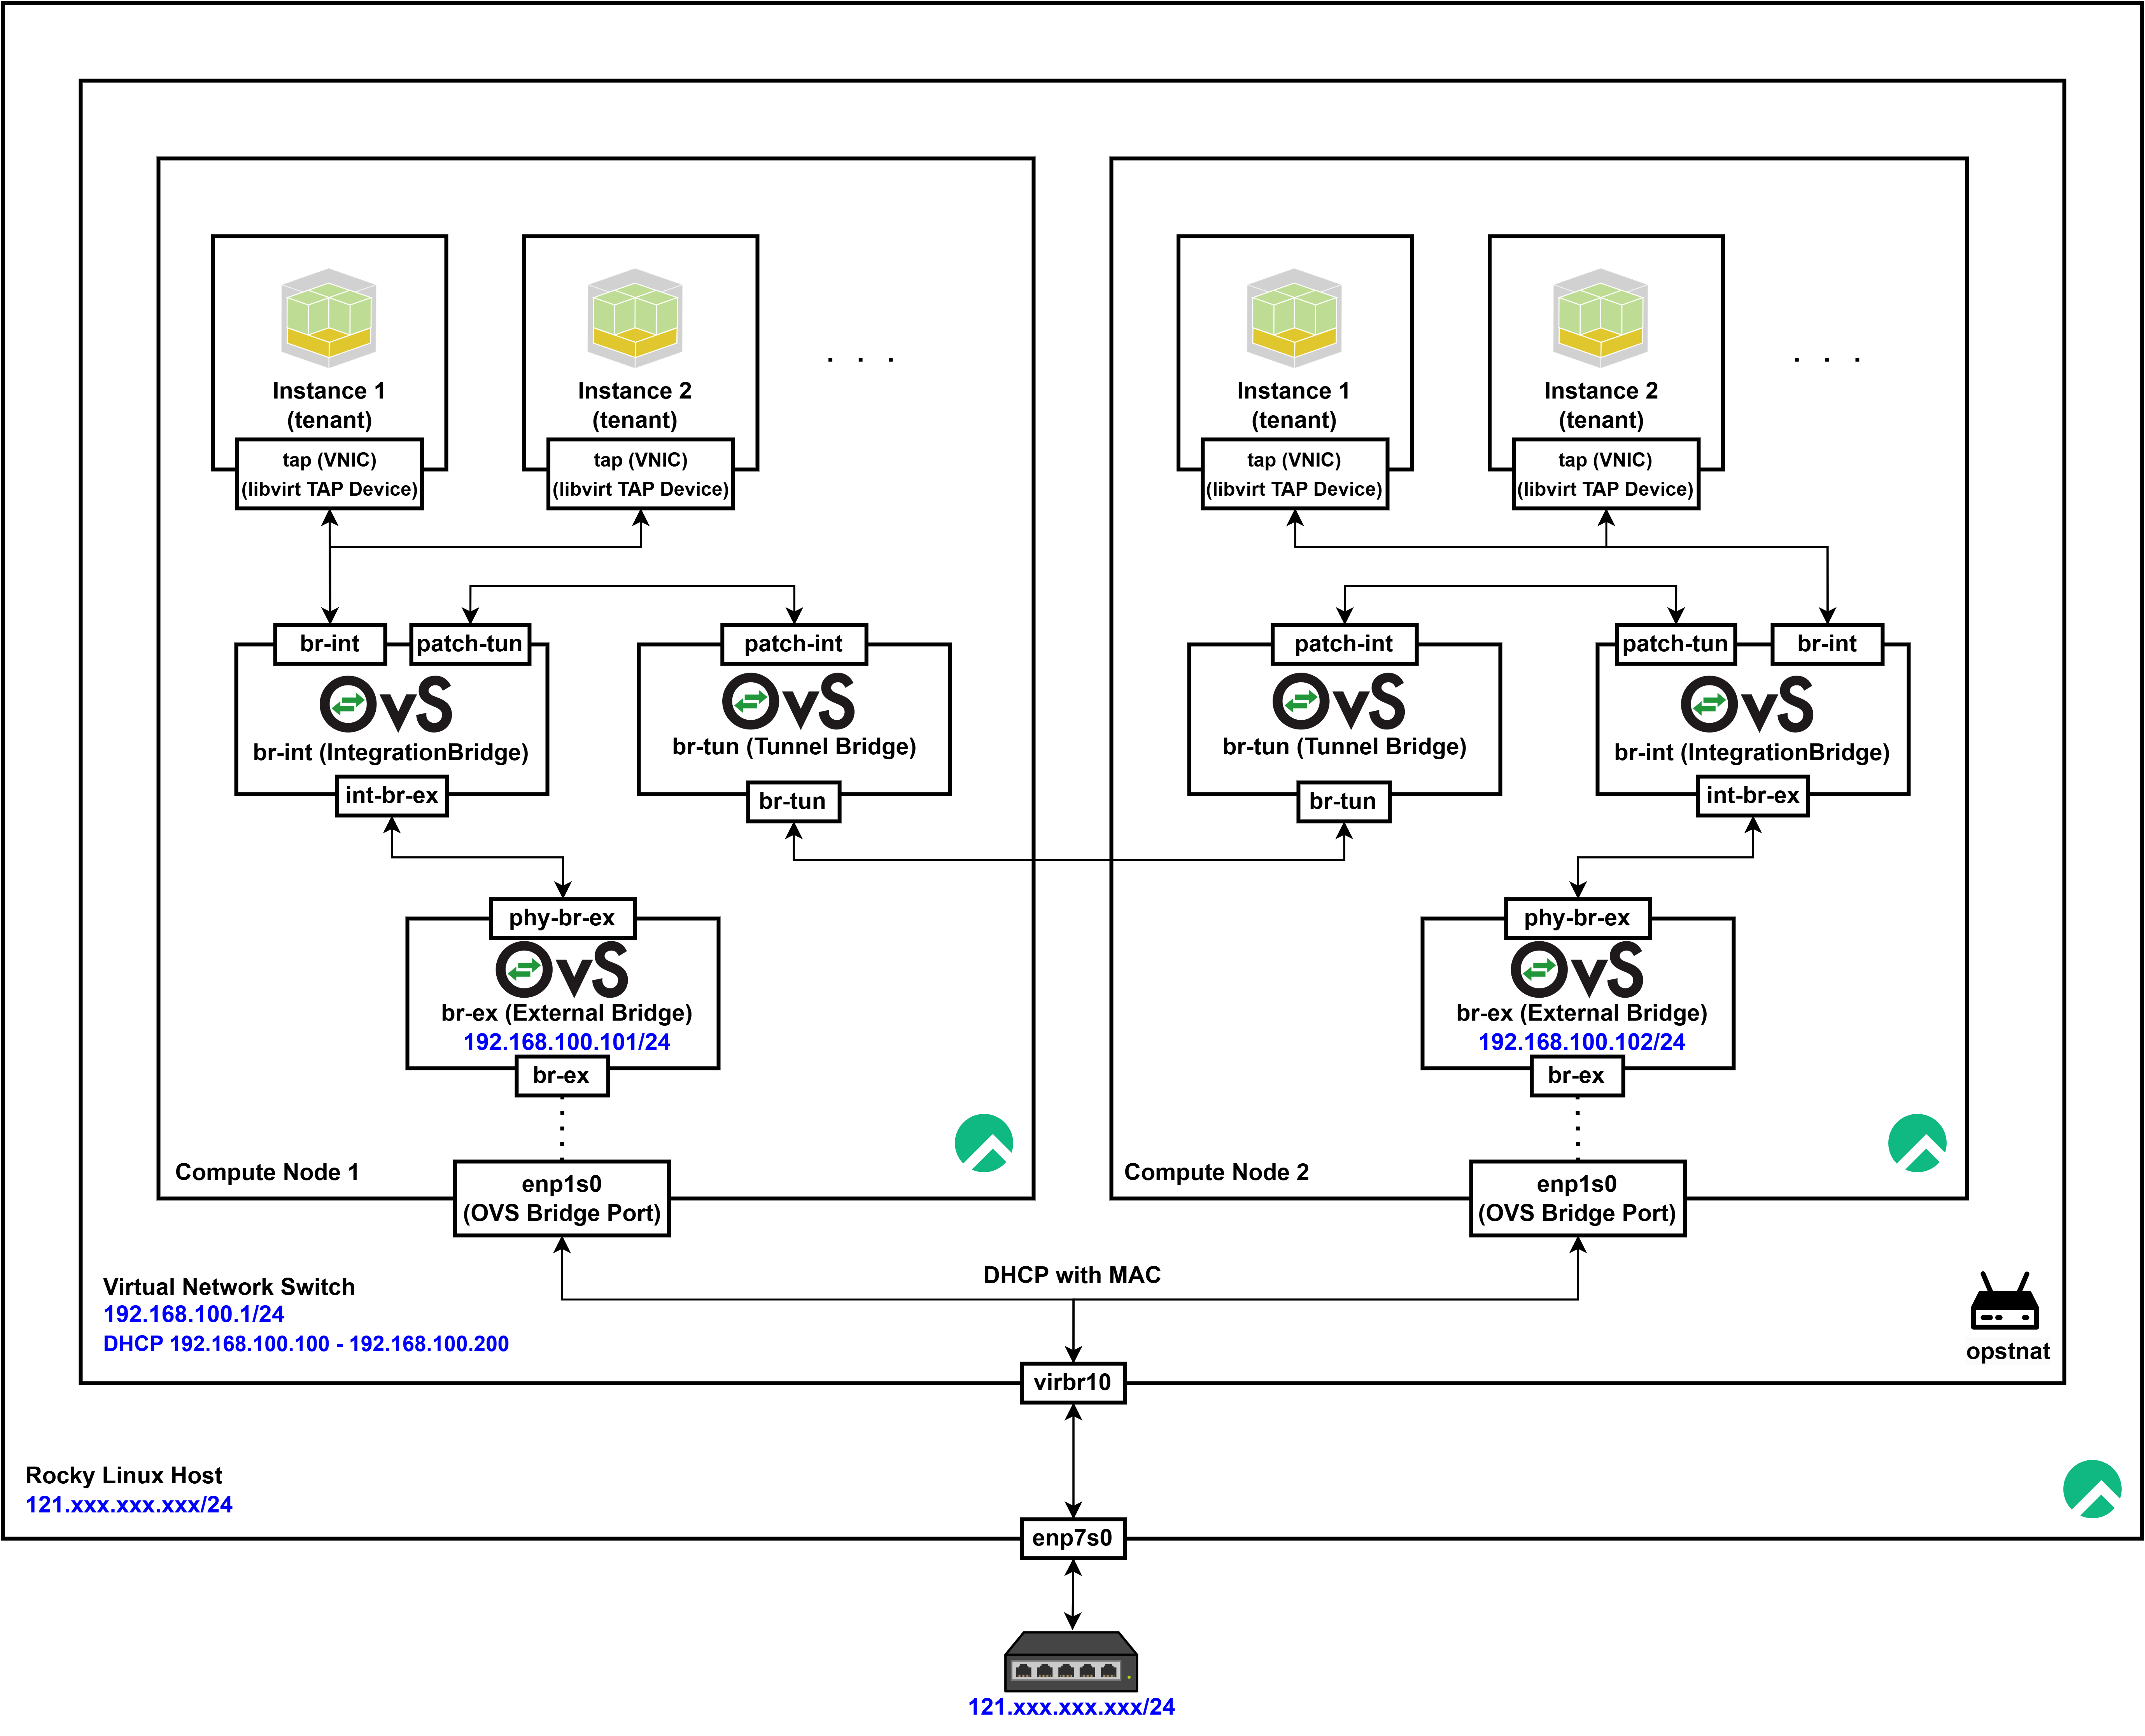The width and height of the screenshot is (2145, 1736).
Task: Click the OvS logo of Compute Node 1 br-ex
Action: [x=562, y=969]
